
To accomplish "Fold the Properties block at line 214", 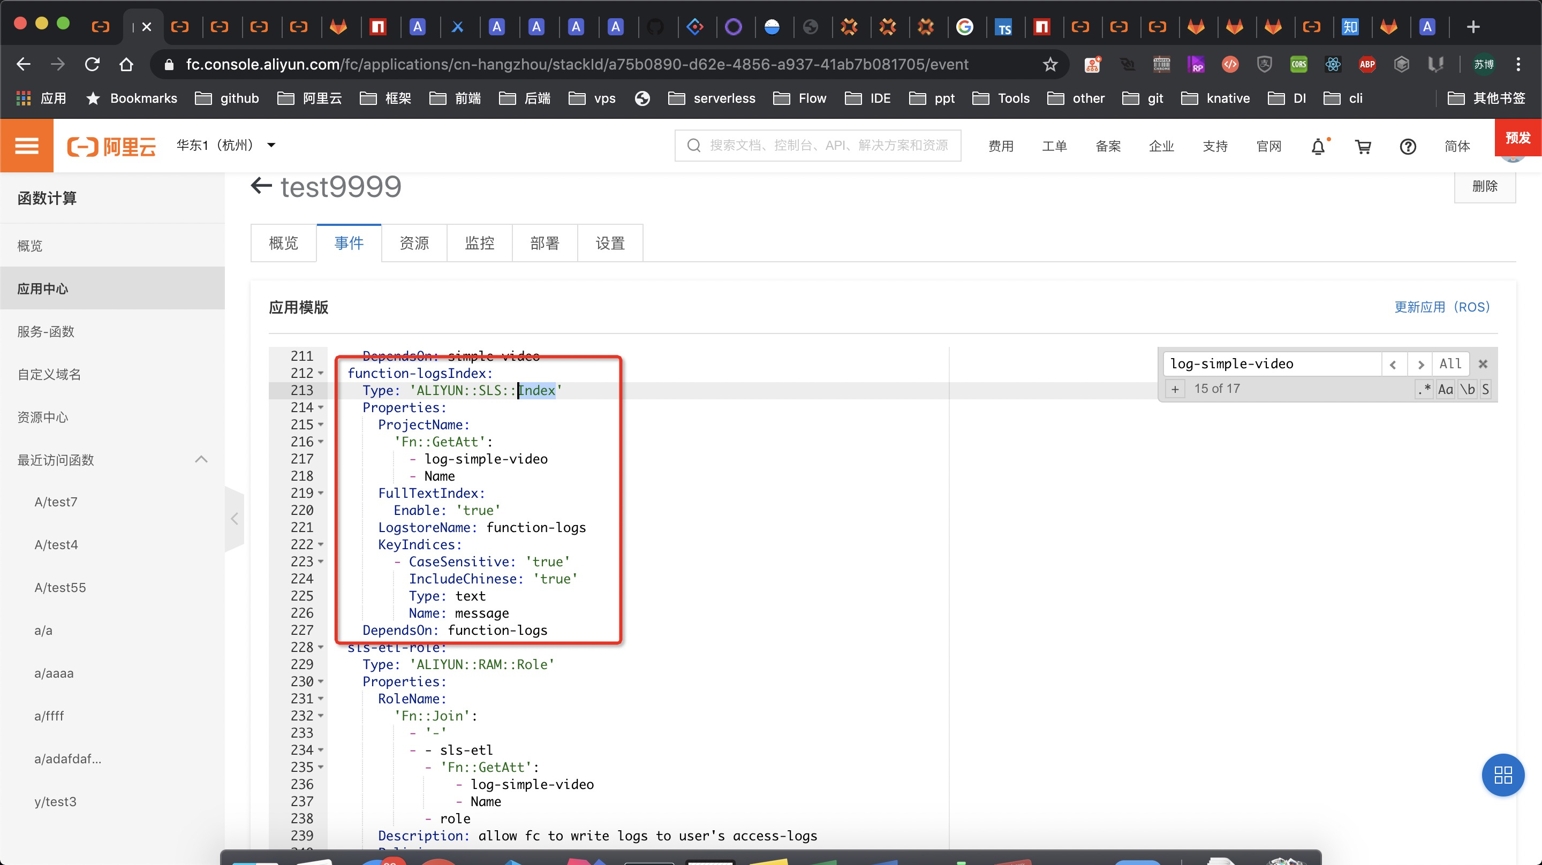I will pos(321,408).
